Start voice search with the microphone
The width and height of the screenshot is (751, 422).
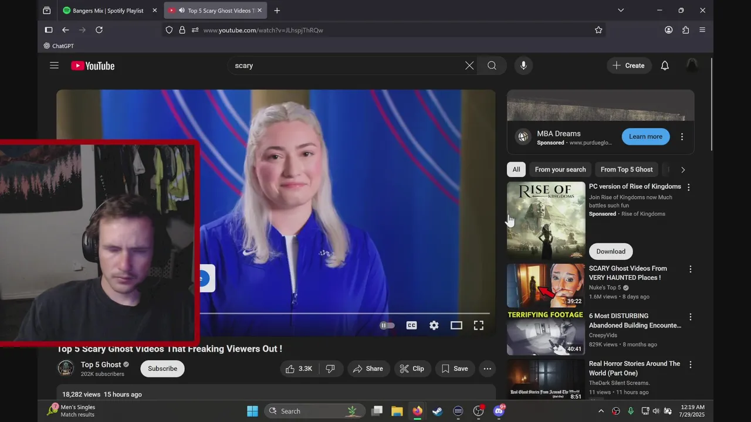(523, 66)
